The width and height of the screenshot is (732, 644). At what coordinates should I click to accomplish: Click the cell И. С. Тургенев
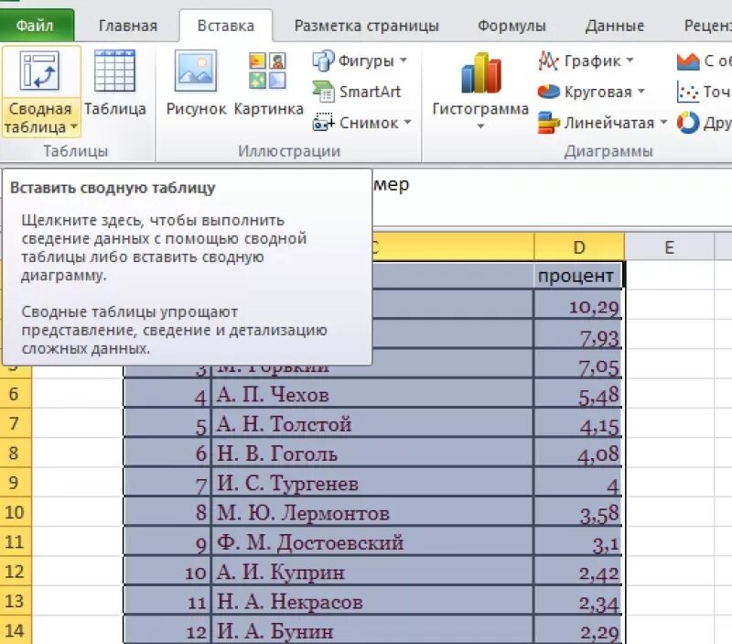372,482
